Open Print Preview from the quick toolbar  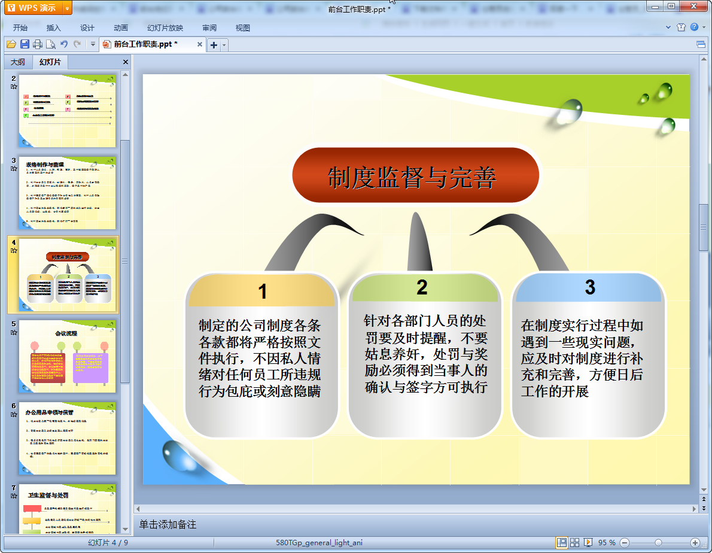point(51,44)
